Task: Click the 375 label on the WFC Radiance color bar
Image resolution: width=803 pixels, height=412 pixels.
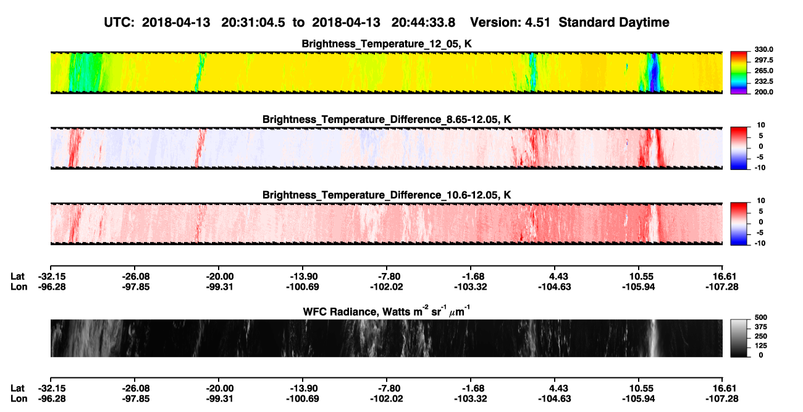Action: (x=761, y=327)
